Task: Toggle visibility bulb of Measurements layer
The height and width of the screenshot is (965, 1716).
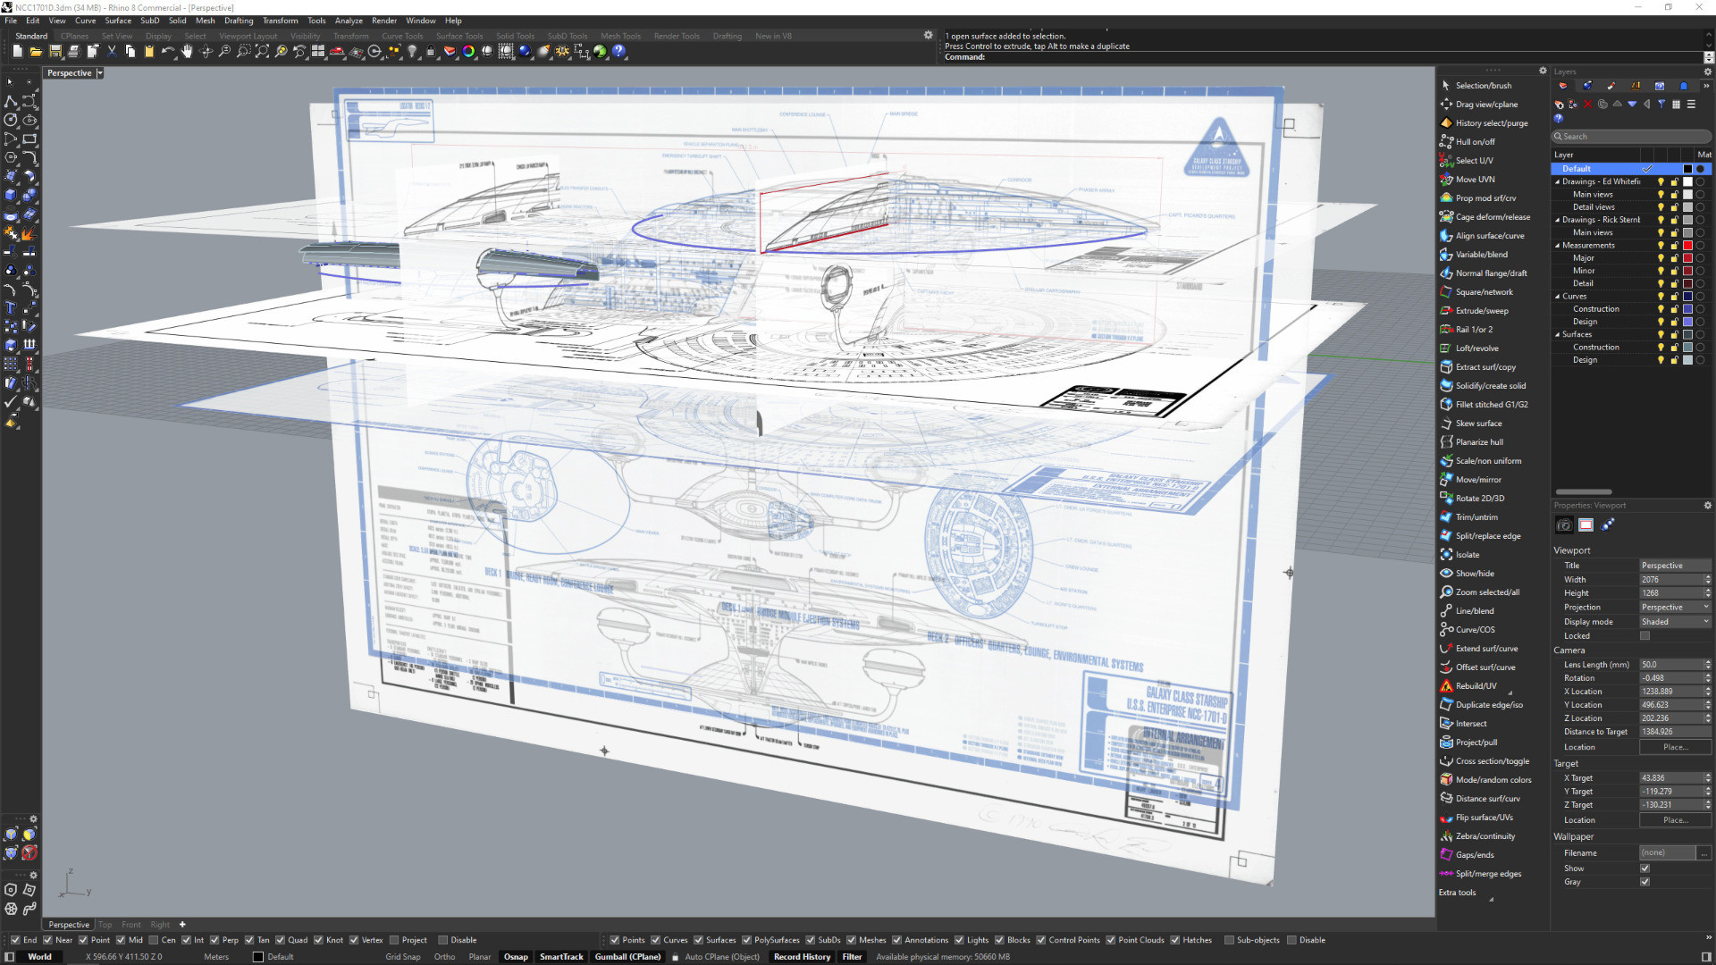Action: pyautogui.click(x=1661, y=245)
